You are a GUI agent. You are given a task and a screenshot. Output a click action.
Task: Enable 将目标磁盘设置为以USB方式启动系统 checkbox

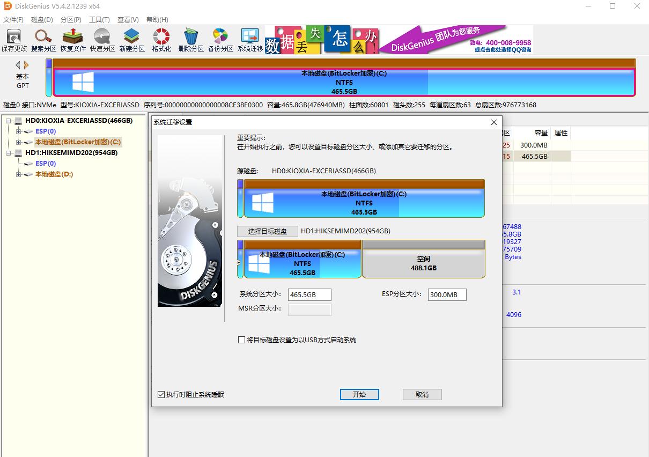coord(241,340)
